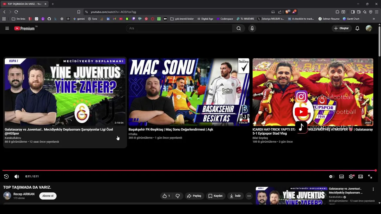Focus the Ara search field
Viewport: 381px width, 214px height.
point(179,28)
